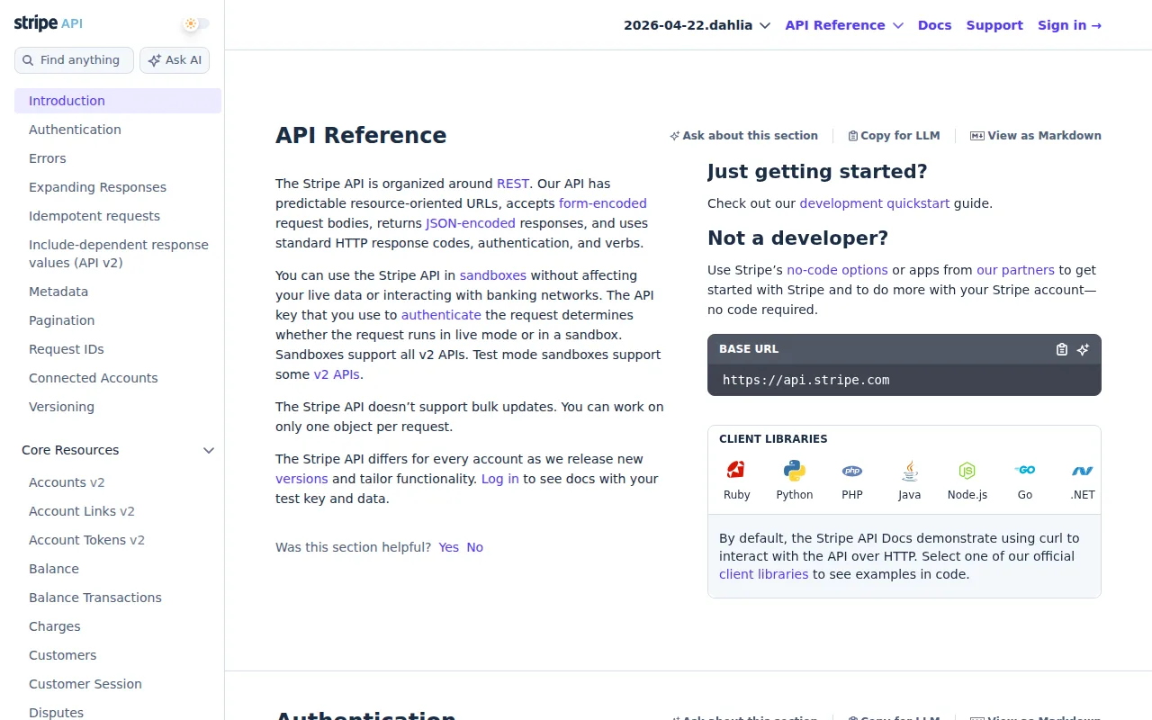Open the 2026-04-22.dahlia version dropdown
Viewport: 1152px width, 720px height.
click(697, 25)
